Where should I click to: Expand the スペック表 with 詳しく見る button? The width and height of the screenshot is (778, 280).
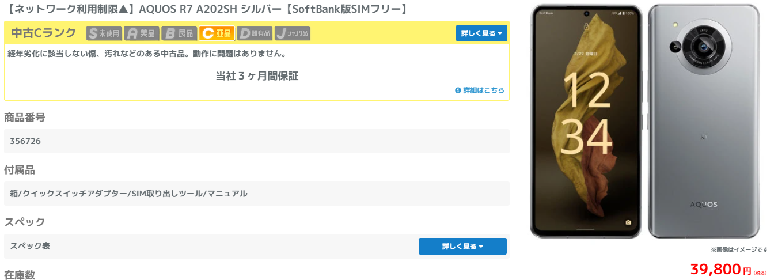(462, 246)
